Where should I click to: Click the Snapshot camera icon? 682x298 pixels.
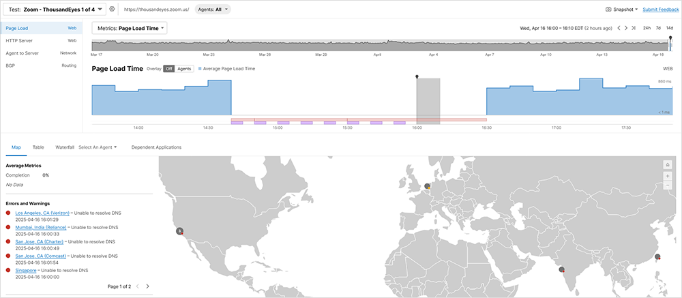pos(608,10)
